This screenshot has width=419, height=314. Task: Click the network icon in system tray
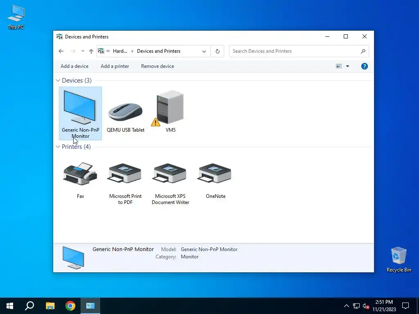pyautogui.click(x=356, y=306)
